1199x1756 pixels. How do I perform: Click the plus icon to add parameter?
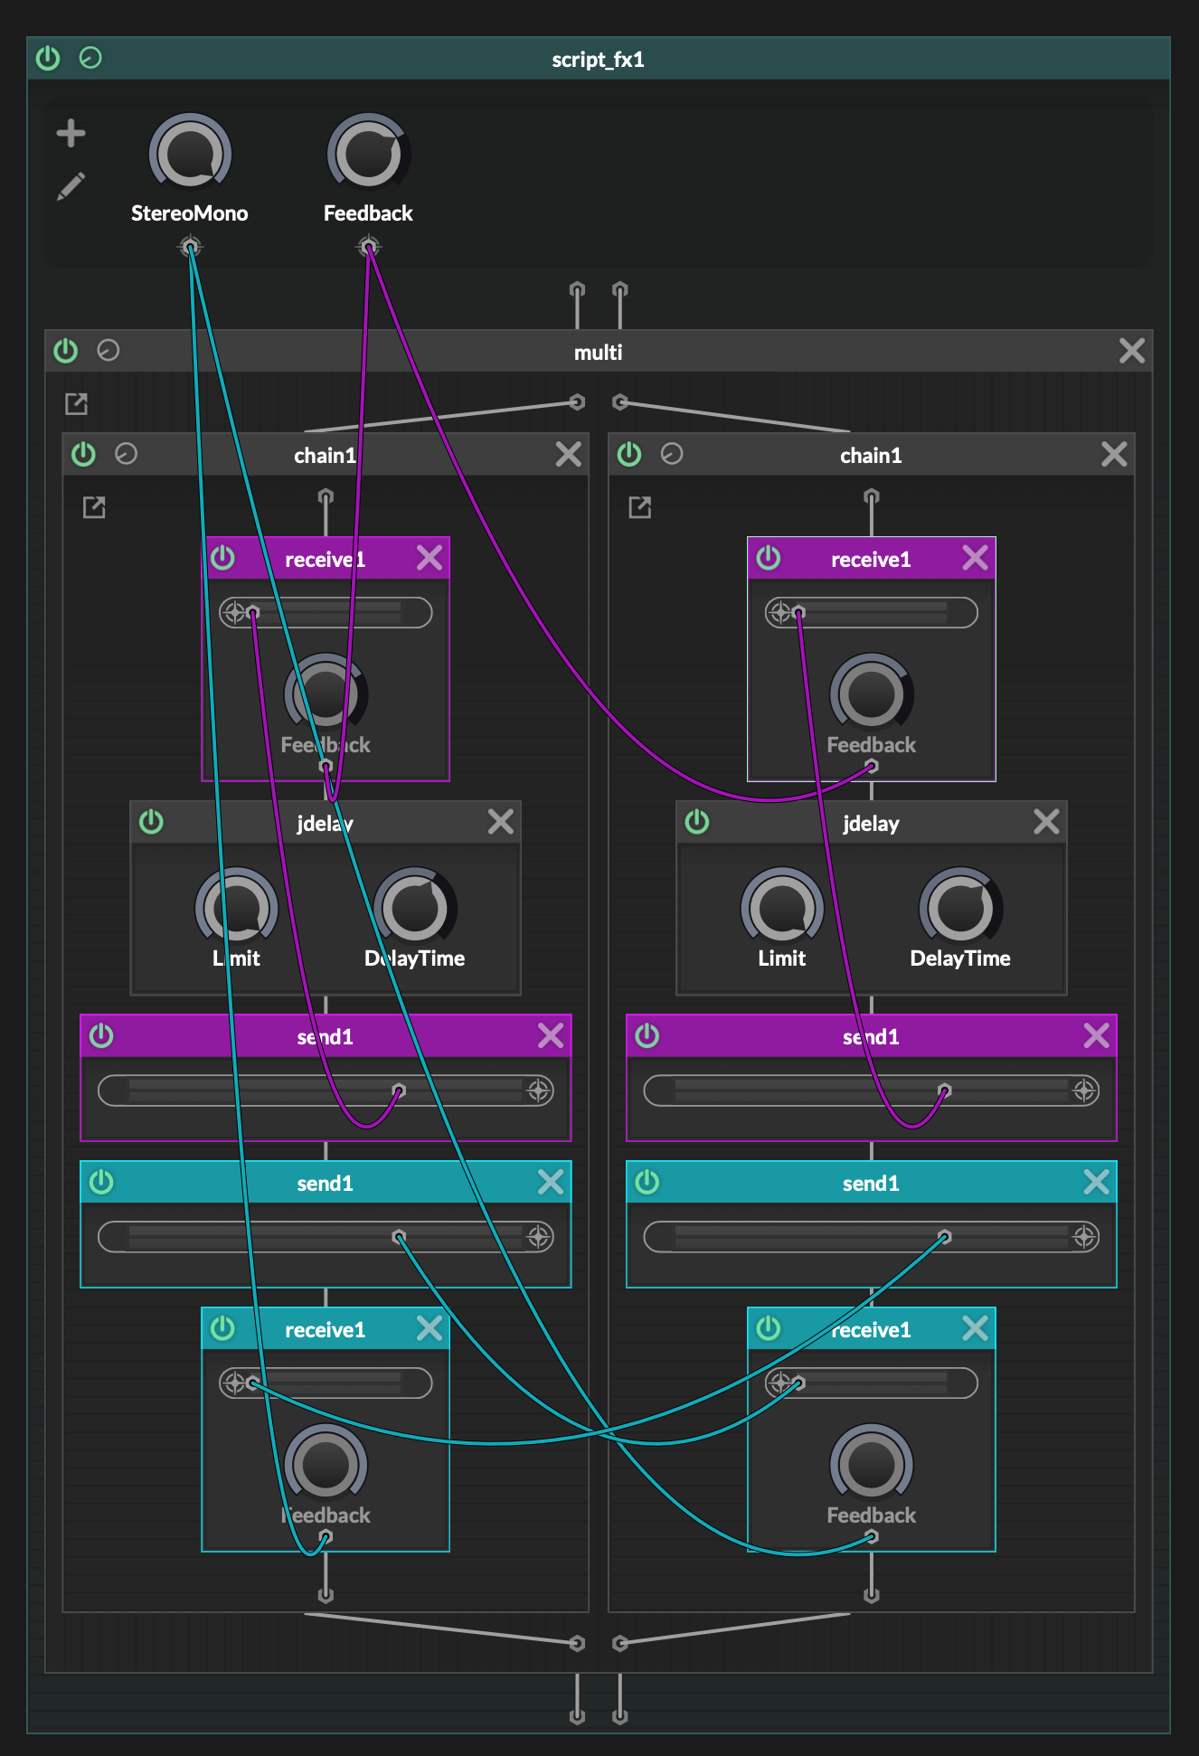tap(71, 133)
